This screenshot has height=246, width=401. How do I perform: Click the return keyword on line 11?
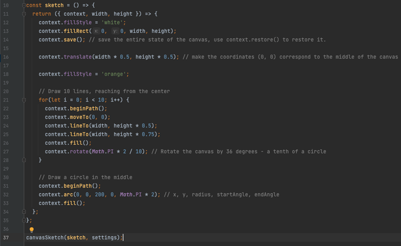[42, 14]
